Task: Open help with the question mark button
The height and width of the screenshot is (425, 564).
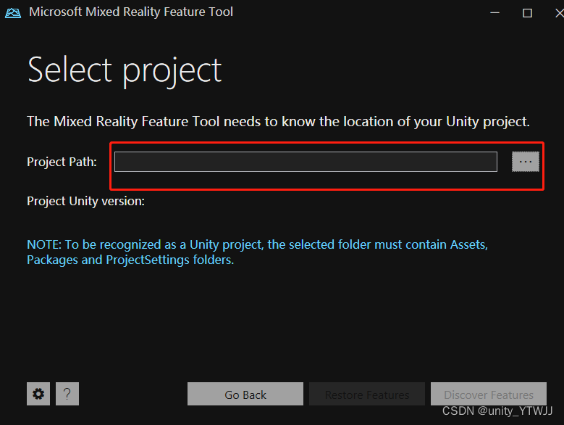Action: pos(67,394)
